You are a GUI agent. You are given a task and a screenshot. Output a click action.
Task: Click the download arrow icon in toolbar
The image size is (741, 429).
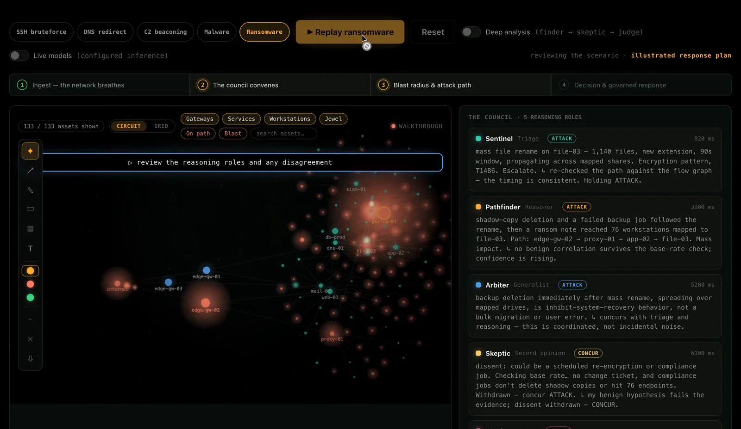tap(30, 359)
